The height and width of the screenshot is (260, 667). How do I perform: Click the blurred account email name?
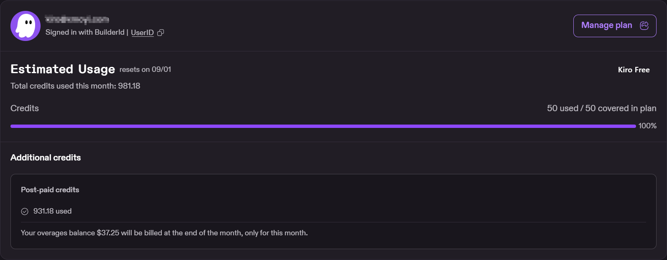[x=77, y=19]
